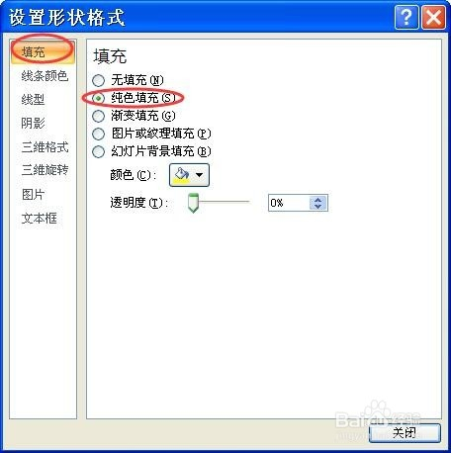Select the 无填充 radio button
Screen dimensions: 451x453
tap(98, 80)
